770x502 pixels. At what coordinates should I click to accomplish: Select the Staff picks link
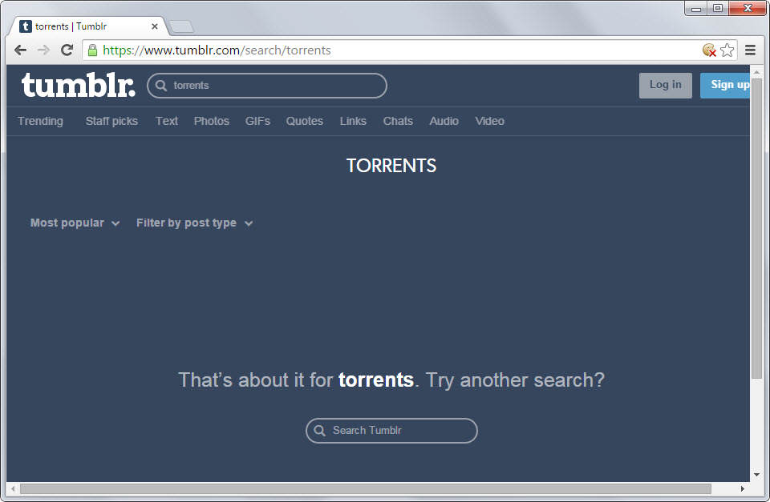(111, 121)
